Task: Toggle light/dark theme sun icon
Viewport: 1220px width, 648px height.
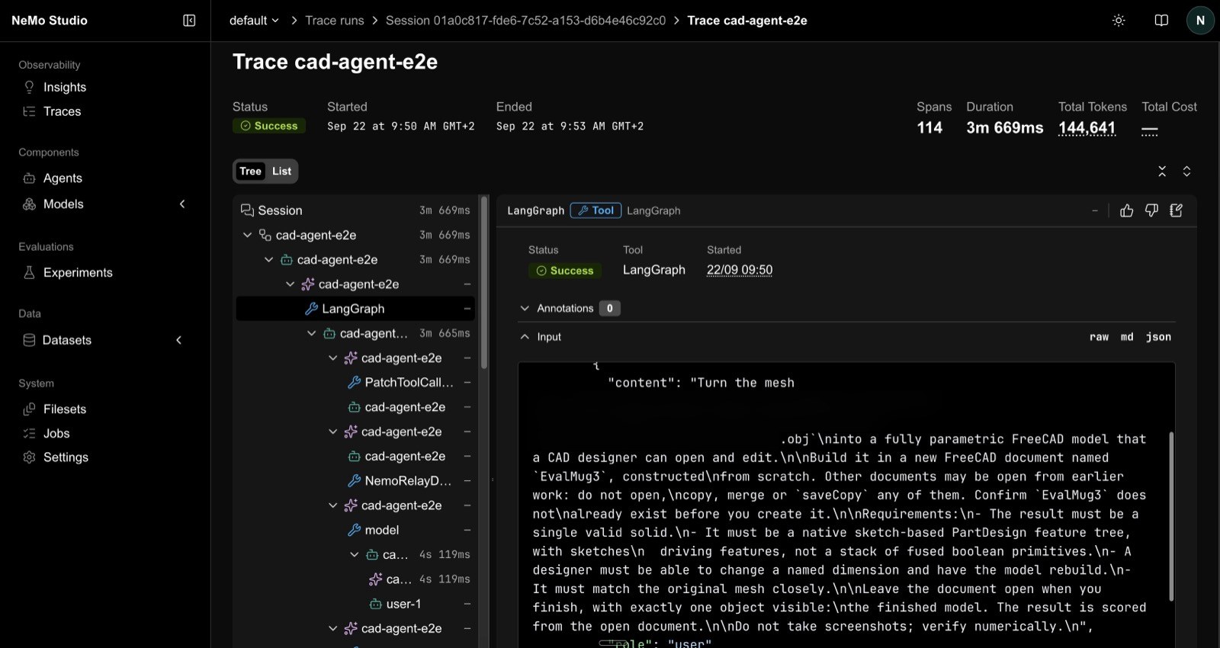Action: click(x=1119, y=21)
